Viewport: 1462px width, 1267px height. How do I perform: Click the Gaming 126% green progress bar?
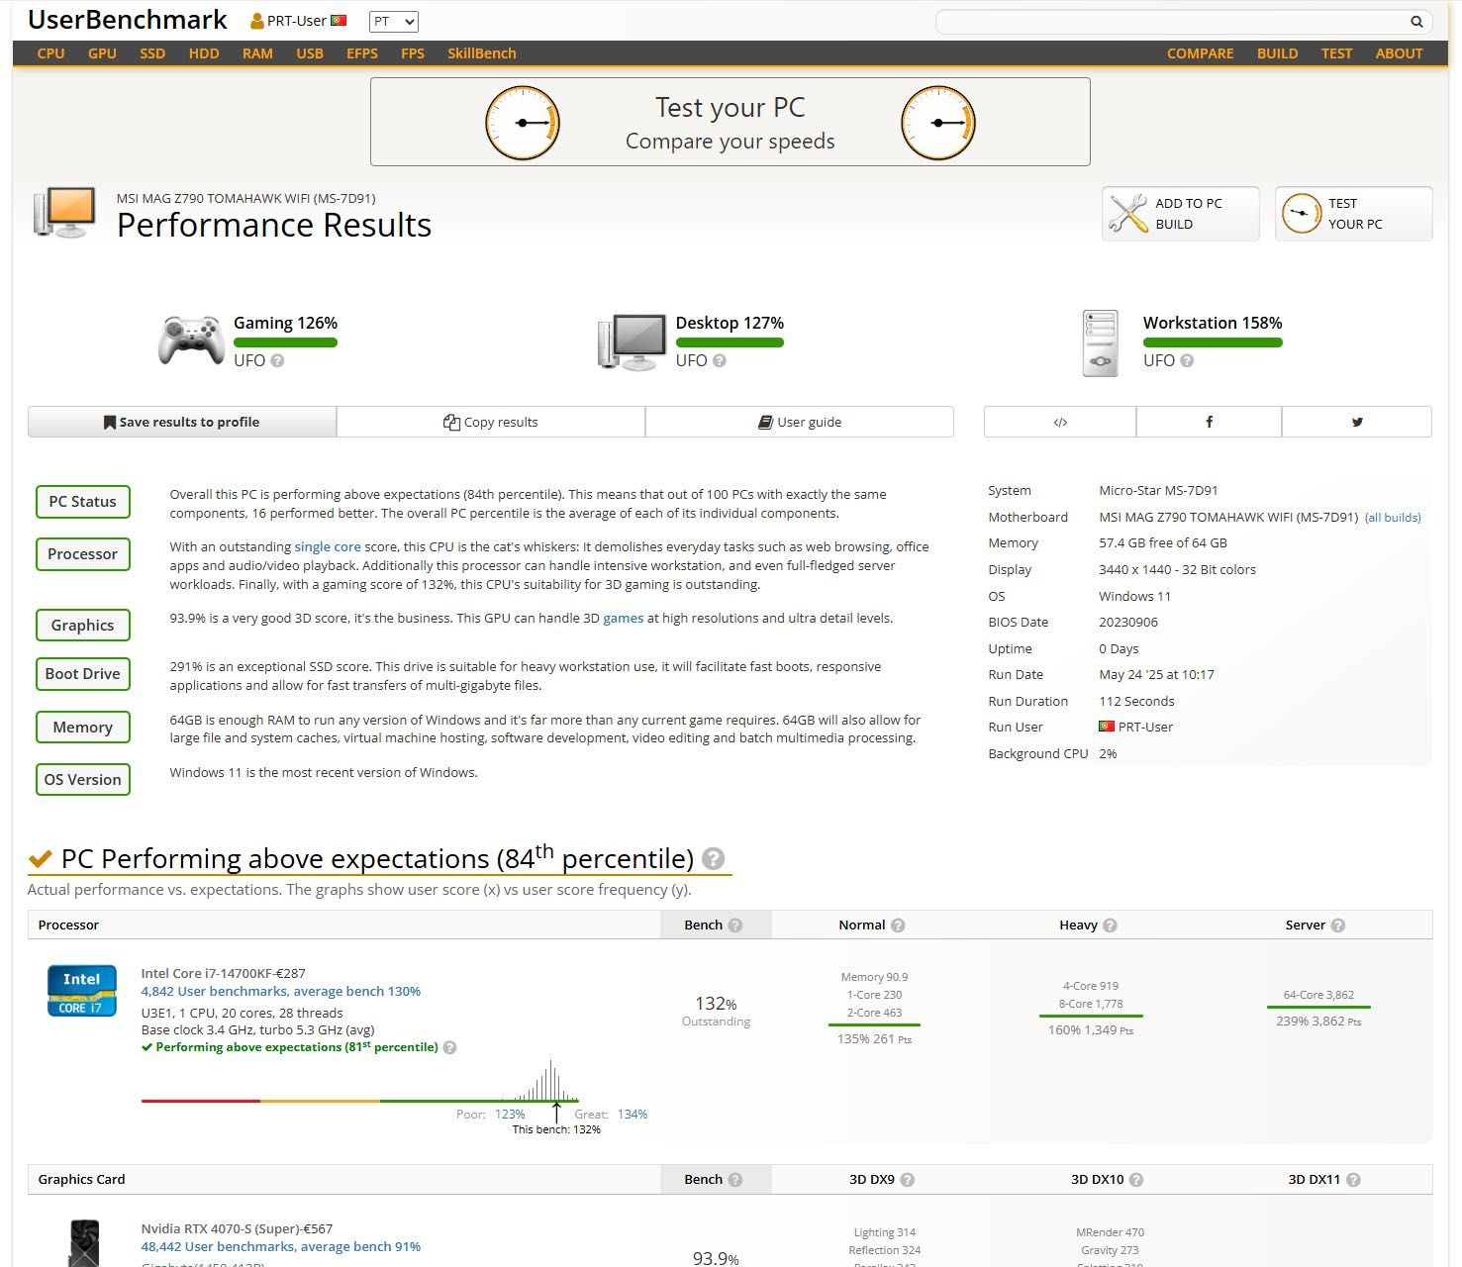[x=285, y=342]
